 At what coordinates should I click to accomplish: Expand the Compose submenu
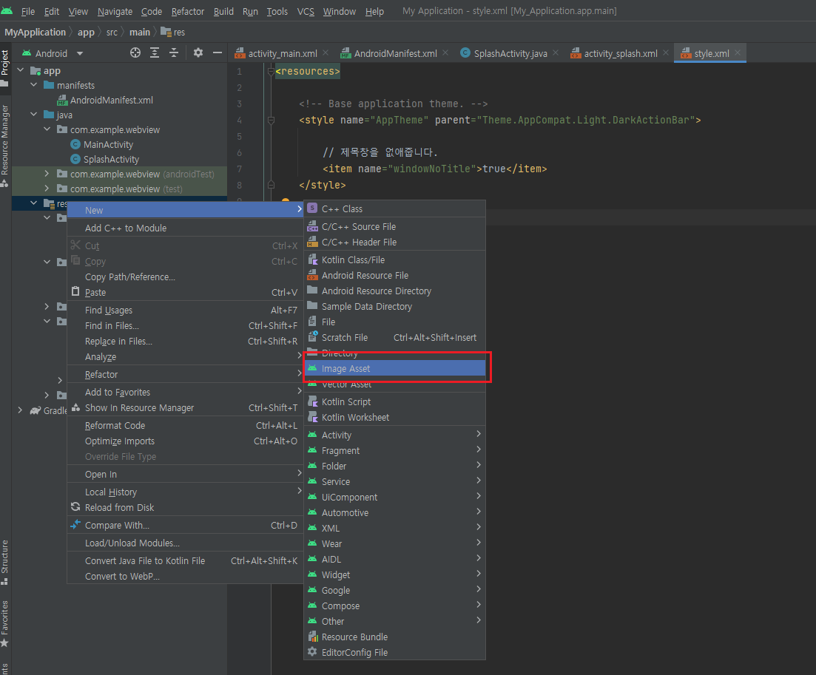(394, 606)
